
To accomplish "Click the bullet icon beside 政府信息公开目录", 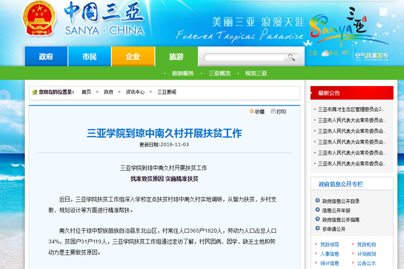I will [316, 200].
